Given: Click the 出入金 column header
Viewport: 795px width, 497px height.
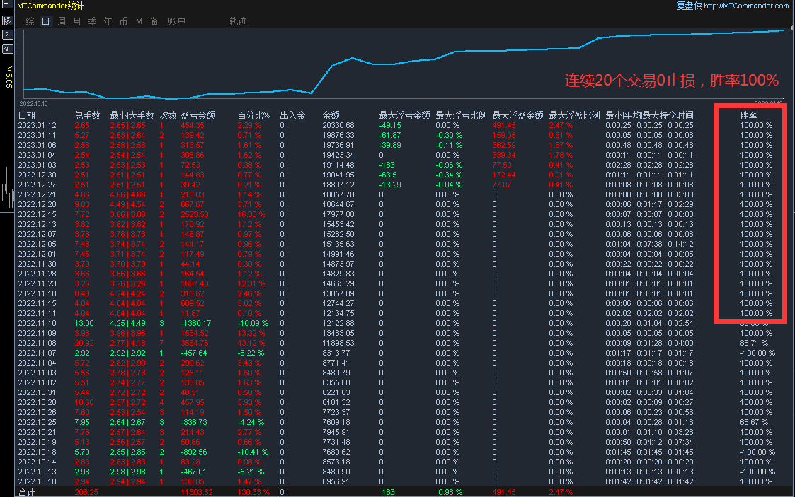Looking at the screenshot, I should (292, 115).
